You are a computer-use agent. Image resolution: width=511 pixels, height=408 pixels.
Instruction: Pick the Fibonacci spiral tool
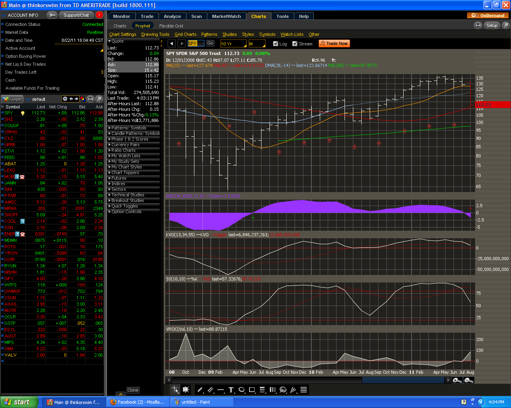pos(283,390)
